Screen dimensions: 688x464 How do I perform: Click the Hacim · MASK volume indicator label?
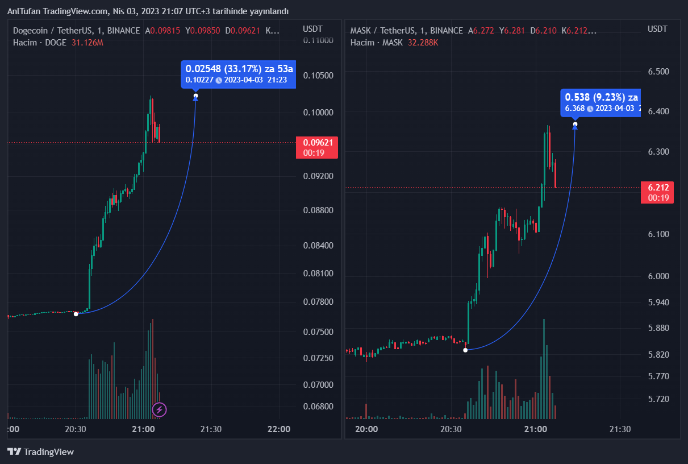[x=377, y=42]
